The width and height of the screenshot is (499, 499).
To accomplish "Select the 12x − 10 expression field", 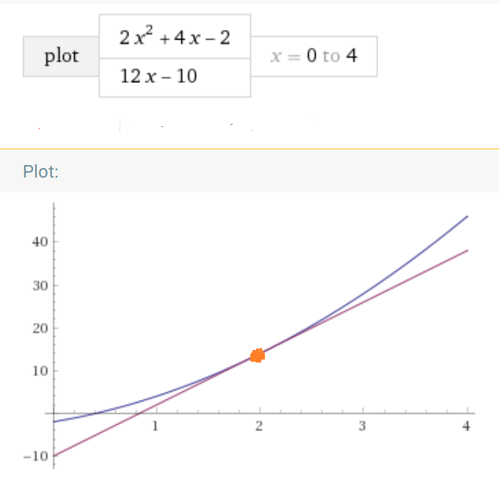I will pyautogui.click(x=175, y=78).
